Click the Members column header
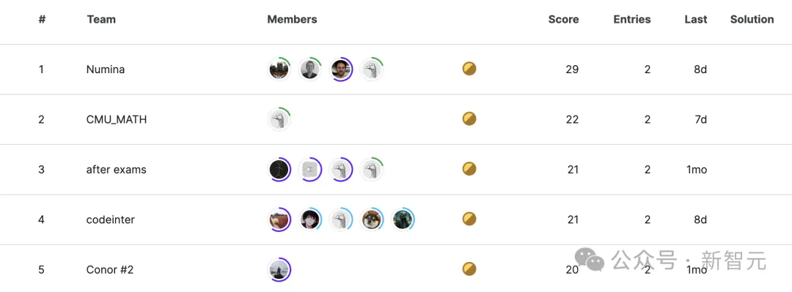This screenshot has height=292, width=792. pos(292,20)
